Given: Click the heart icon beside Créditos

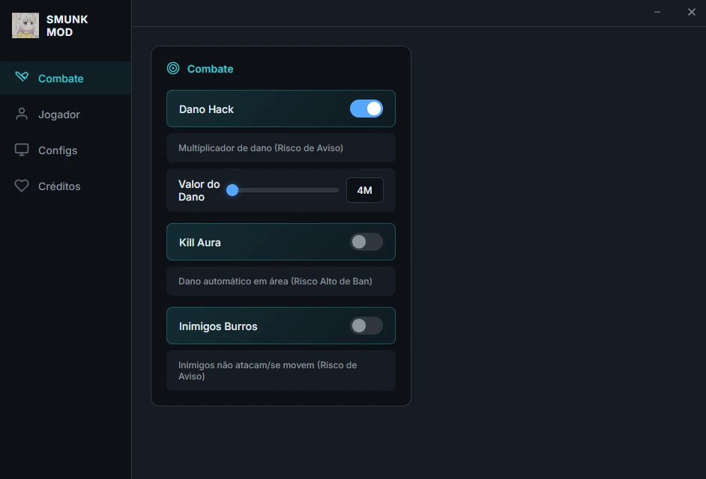Looking at the screenshot, I should point(22,186).
